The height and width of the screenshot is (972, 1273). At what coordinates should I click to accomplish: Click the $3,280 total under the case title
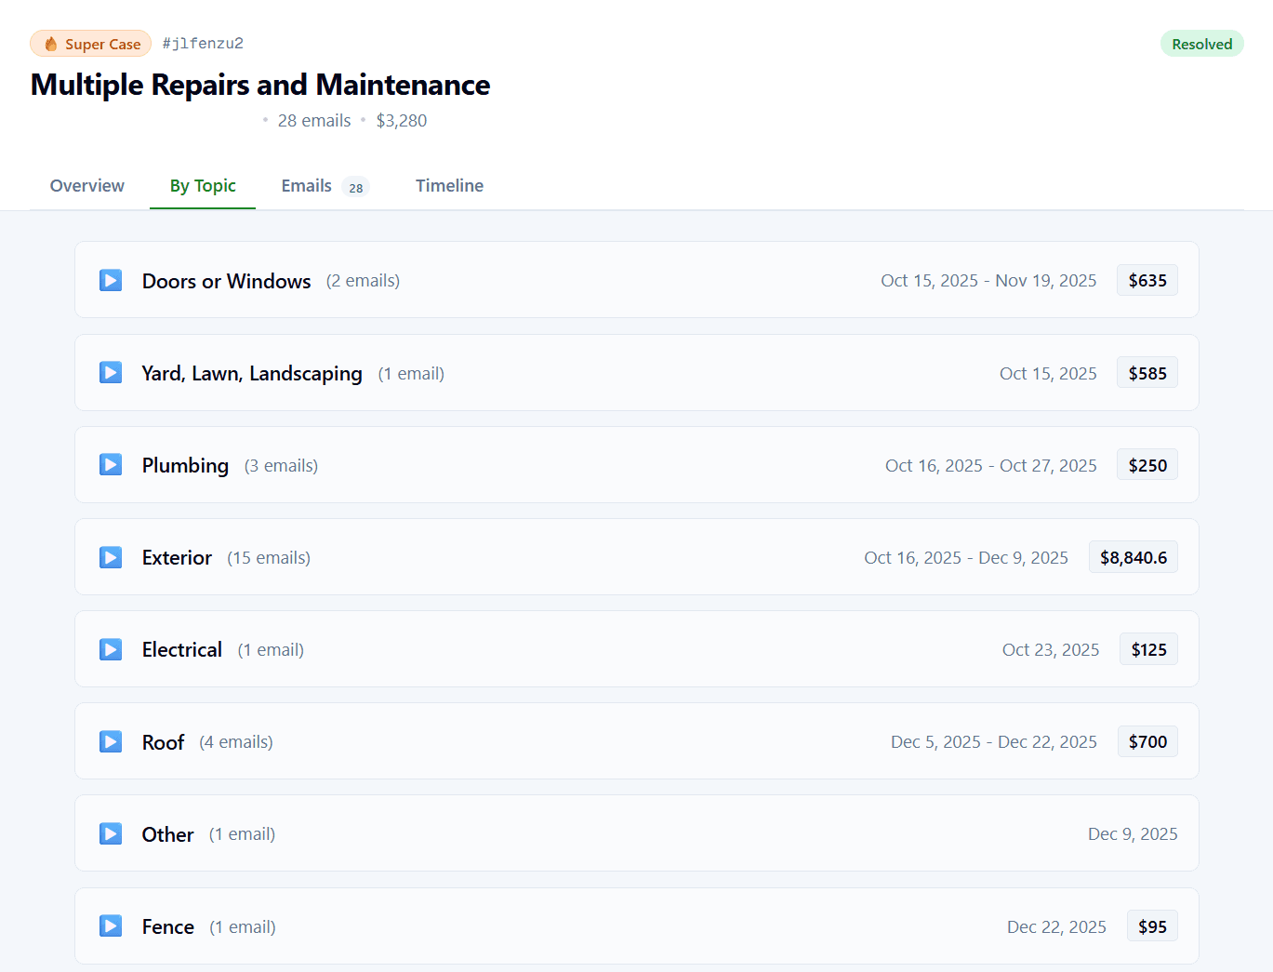(402, 120)
